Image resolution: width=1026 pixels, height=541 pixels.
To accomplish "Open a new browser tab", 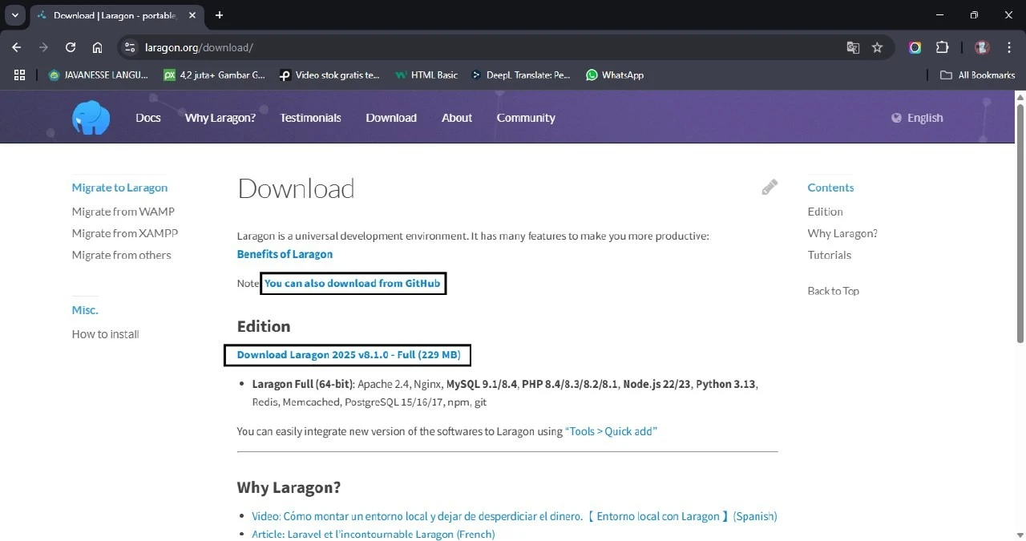I will pyautogui.click(x=219, y=14).
